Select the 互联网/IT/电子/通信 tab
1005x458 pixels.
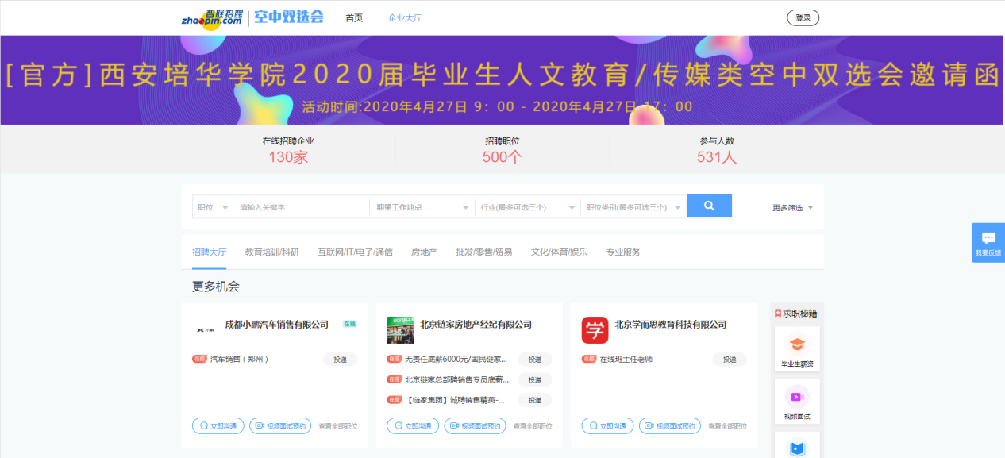(x=355, y=252)
